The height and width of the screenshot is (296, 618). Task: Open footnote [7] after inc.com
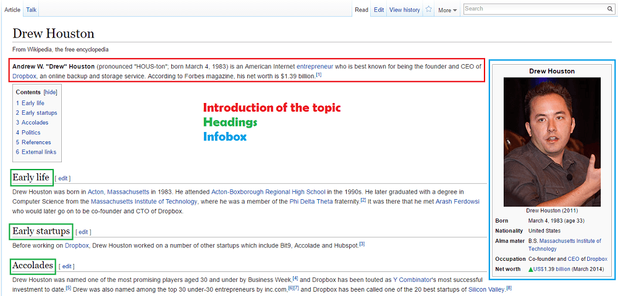[x=297, y=288]
